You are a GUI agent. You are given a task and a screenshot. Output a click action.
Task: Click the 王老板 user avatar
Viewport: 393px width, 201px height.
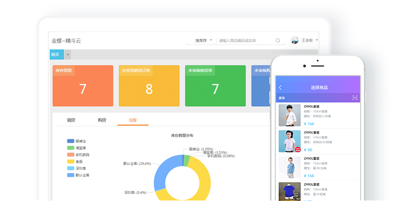295,40
